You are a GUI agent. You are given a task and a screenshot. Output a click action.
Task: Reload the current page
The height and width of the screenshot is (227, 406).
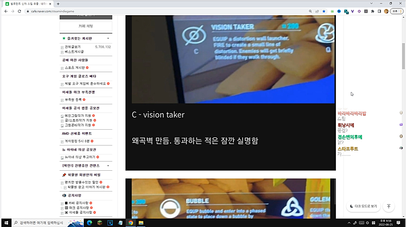pyautogui.click(x=19, y=11)
